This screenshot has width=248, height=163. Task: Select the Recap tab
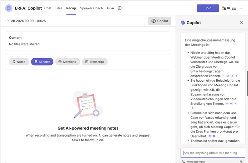71,8
